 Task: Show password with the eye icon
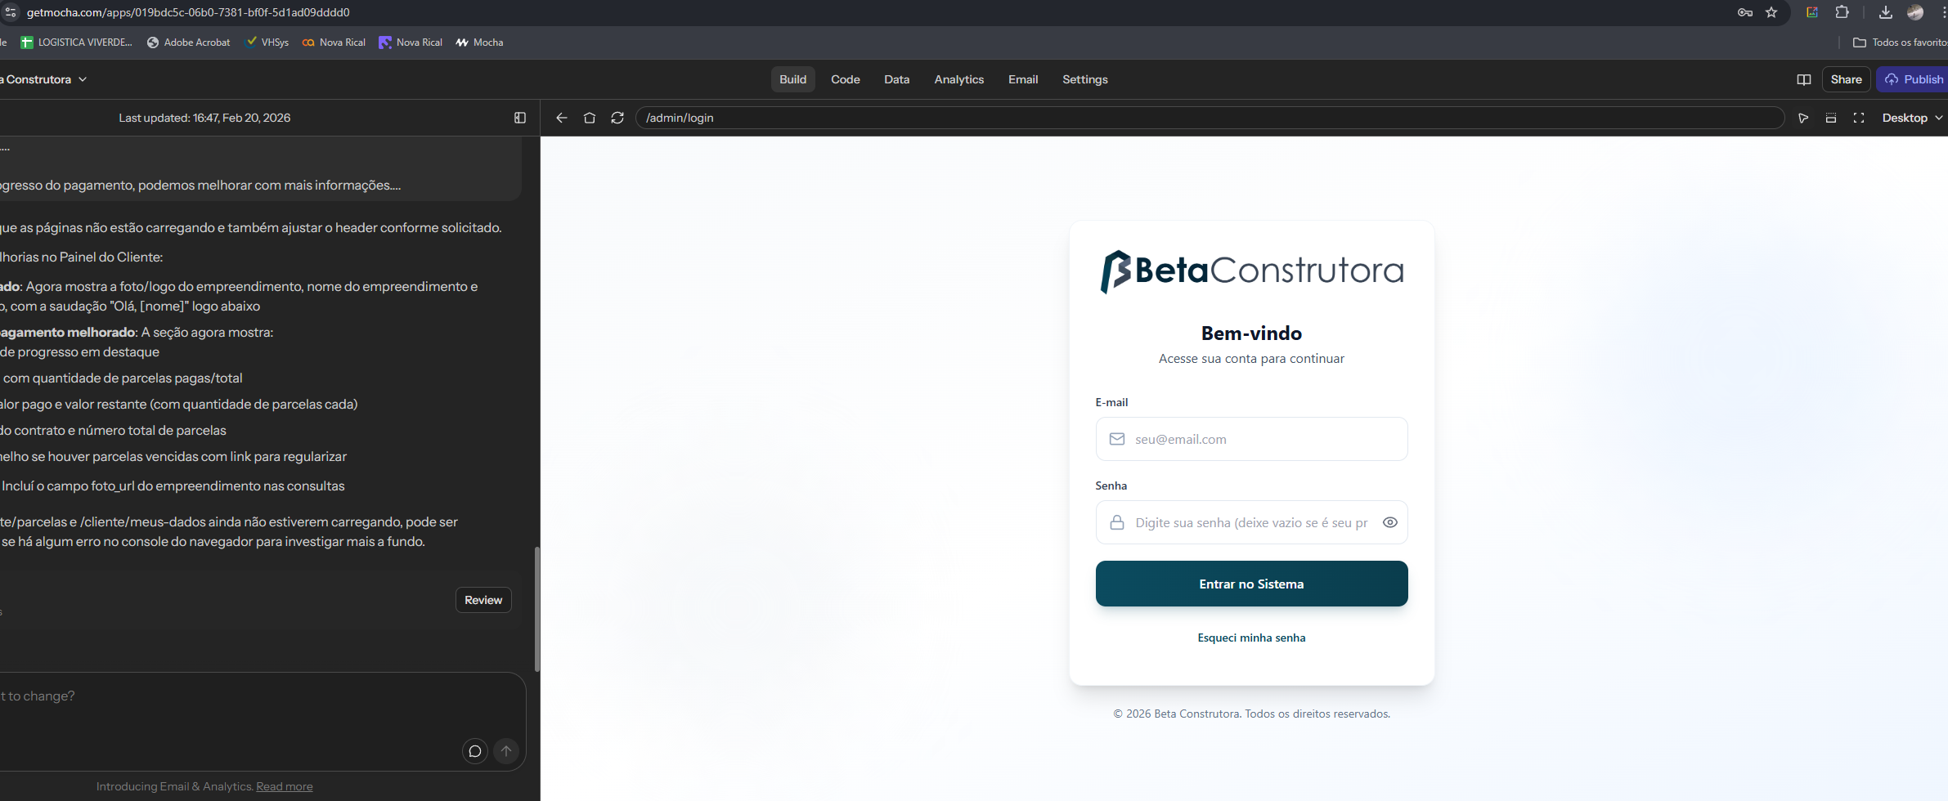1389,522
